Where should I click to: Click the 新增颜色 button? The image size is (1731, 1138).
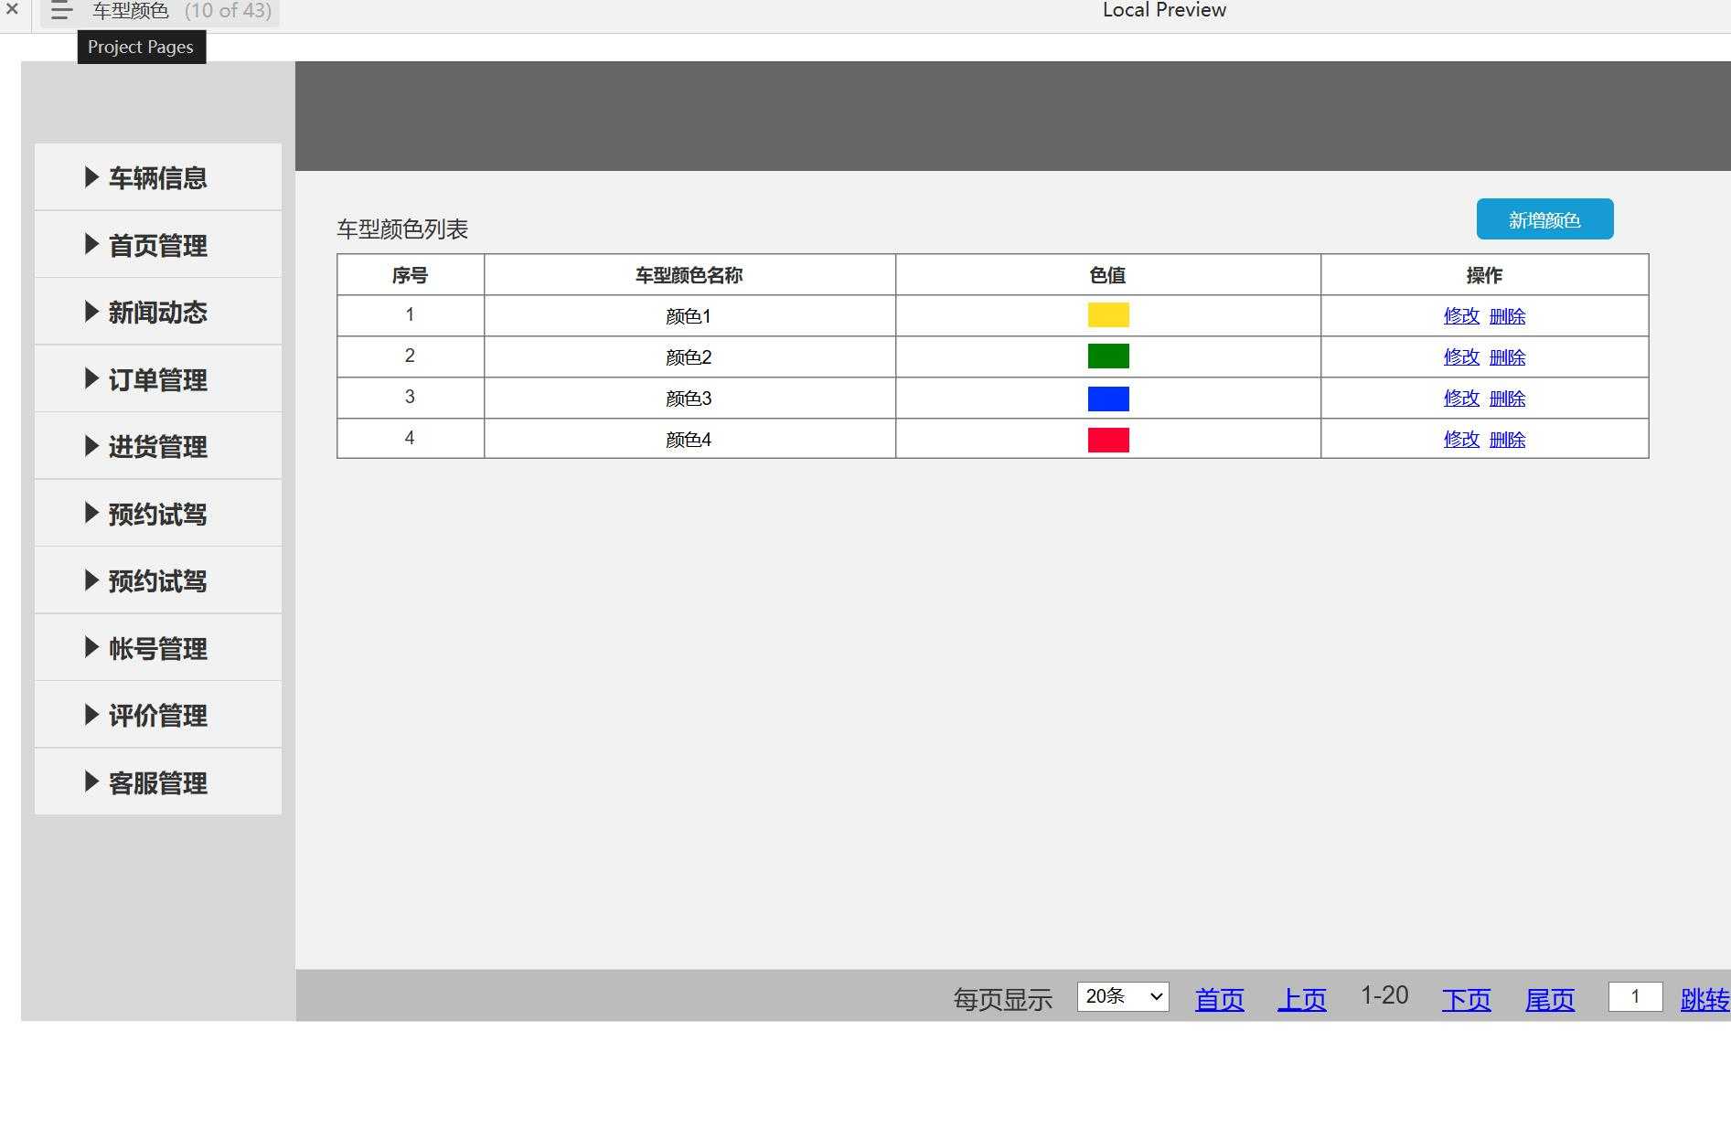(x=1544, y=219)
